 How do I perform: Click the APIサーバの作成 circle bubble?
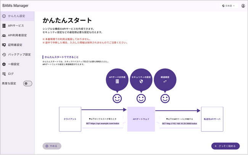[117, 80]
